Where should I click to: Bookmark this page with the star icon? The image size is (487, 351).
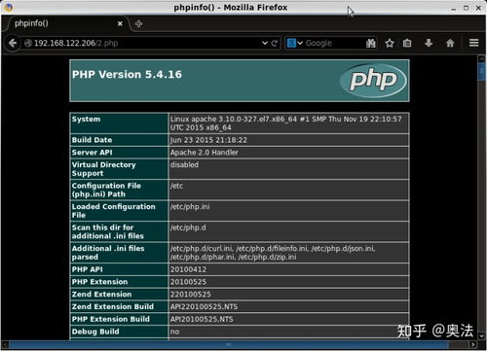coord(390,43)
